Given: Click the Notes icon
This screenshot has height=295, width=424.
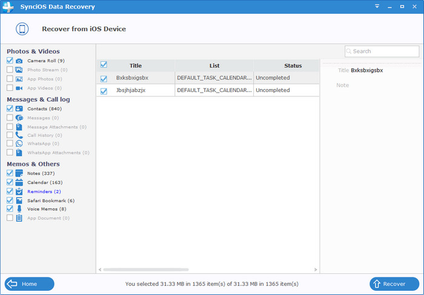Looking at the screenshot, I should [19, 173].
